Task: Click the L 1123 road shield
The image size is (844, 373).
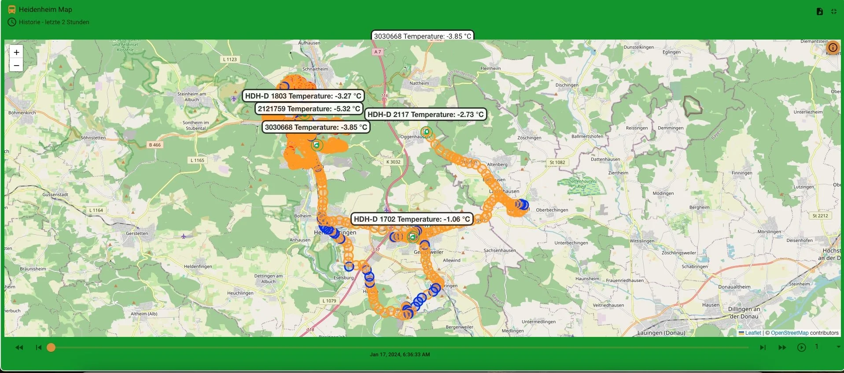Action: (x=230, y=59)
